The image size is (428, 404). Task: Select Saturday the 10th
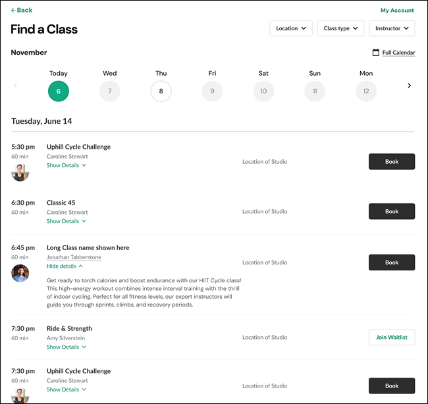pyautogui.click(x=263, y=91)
